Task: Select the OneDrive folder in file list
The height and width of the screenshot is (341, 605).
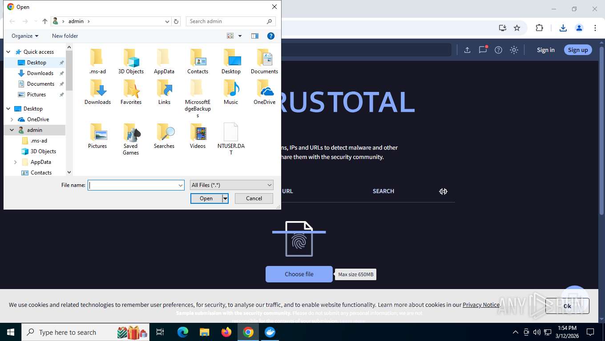Action: (264, 92)
